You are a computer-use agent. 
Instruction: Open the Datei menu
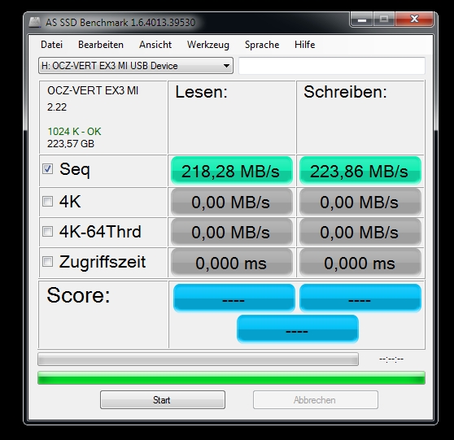pos(51,45)
